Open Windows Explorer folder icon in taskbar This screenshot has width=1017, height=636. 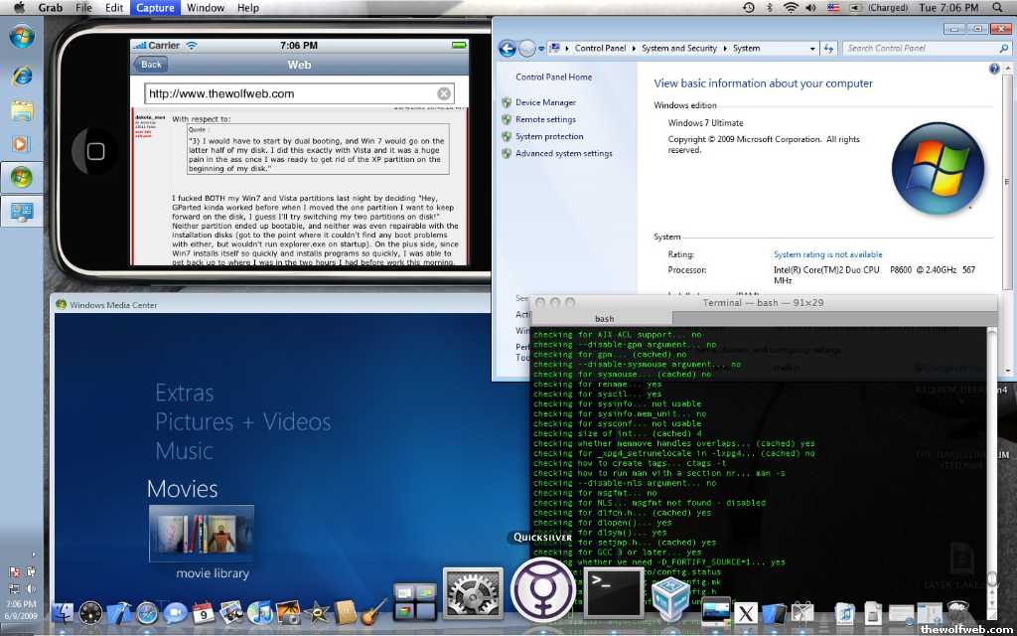point(22,110)
